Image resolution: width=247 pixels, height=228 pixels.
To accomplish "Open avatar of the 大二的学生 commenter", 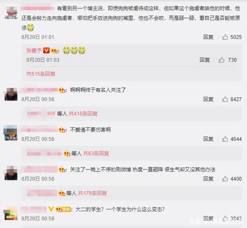I will [x=11, y=214].
